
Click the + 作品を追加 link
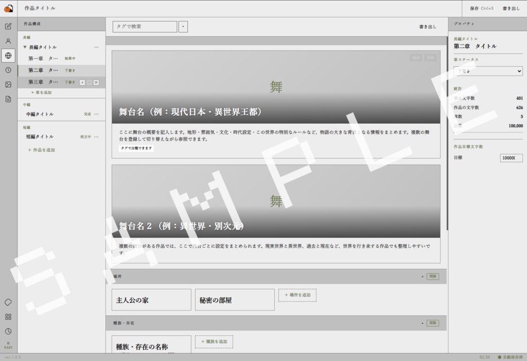[x=41, y=150]
